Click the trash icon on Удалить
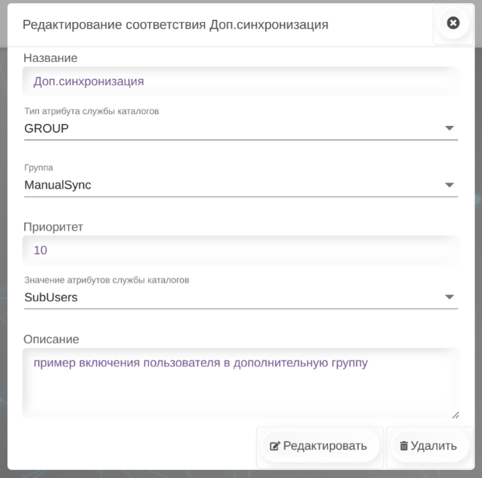The image size is (482, 478). pos(403,446)
